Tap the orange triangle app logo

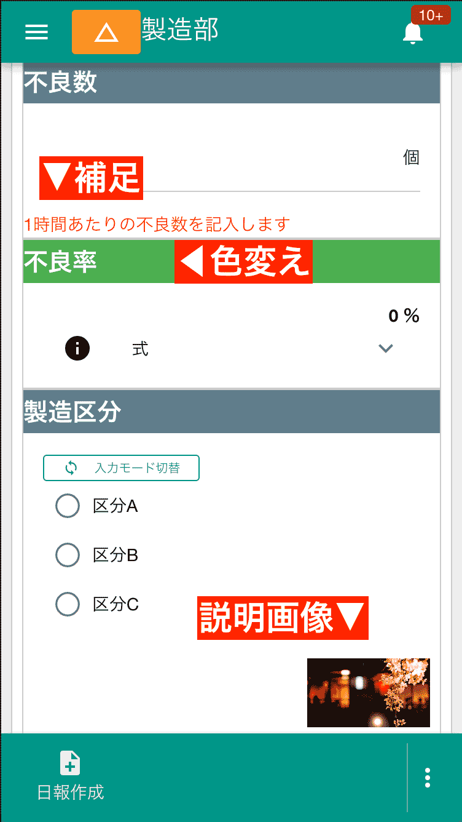coord(106,31)
